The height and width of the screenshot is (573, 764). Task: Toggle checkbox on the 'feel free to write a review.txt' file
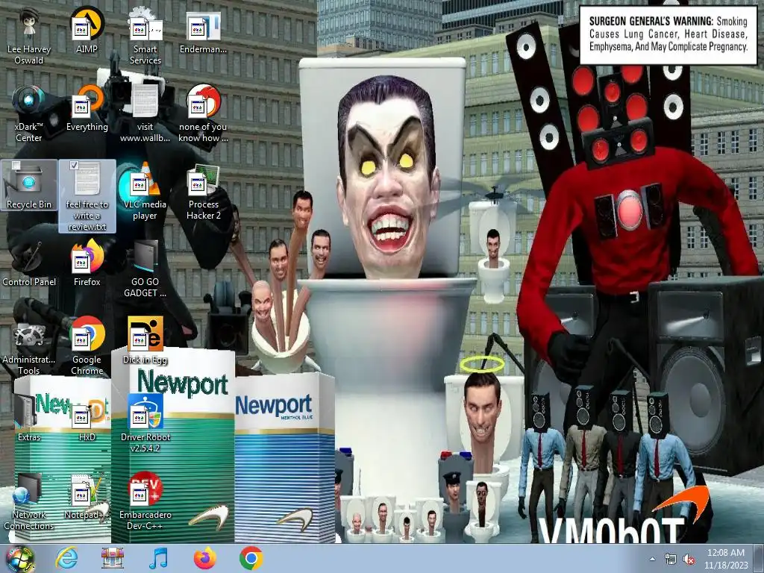tap(74, 165)
